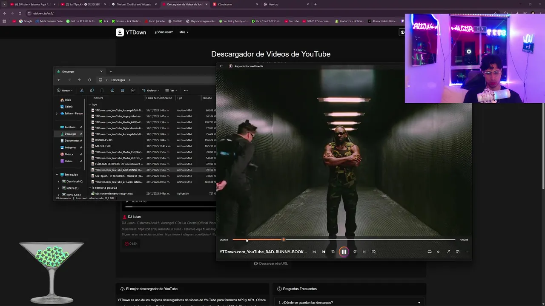Open new browser tab plus button
Image resolution: width=545 pixels, height=306 pixels.
point(315,4)
